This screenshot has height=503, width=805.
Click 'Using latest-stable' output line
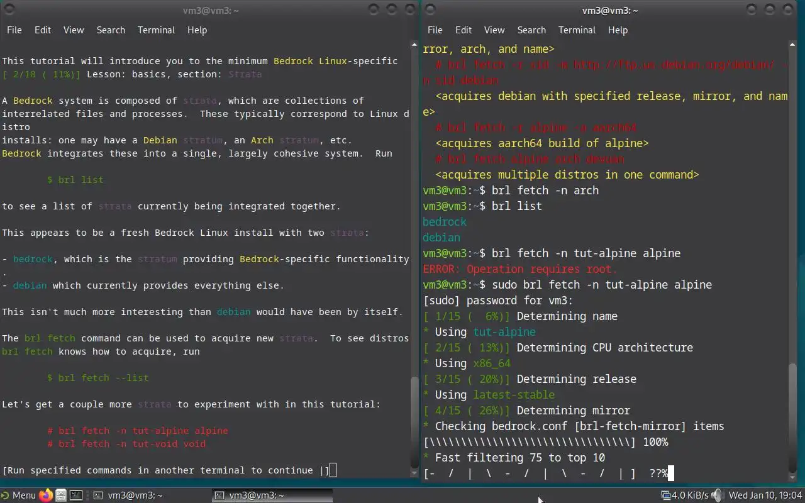489,395
